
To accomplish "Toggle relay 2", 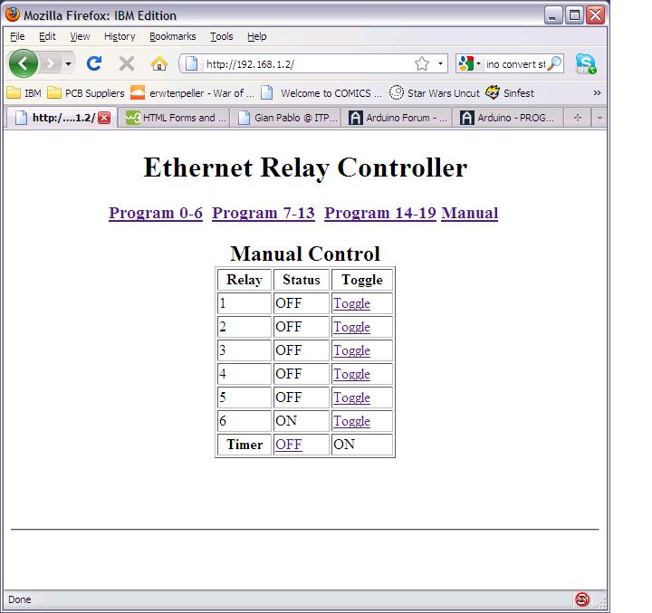I will (x=351, y=327).
